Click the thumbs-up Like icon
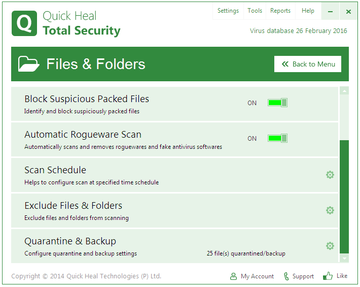 pyautogui.click(x=328, y=276)
